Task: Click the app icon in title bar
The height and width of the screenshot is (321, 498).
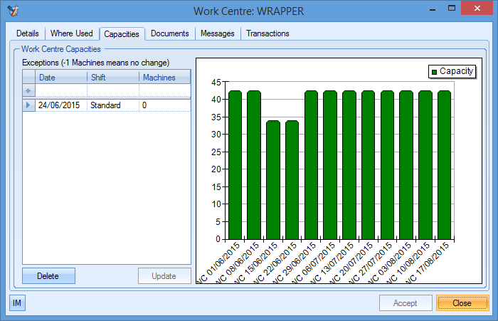Action: click(x=12, y=11)
